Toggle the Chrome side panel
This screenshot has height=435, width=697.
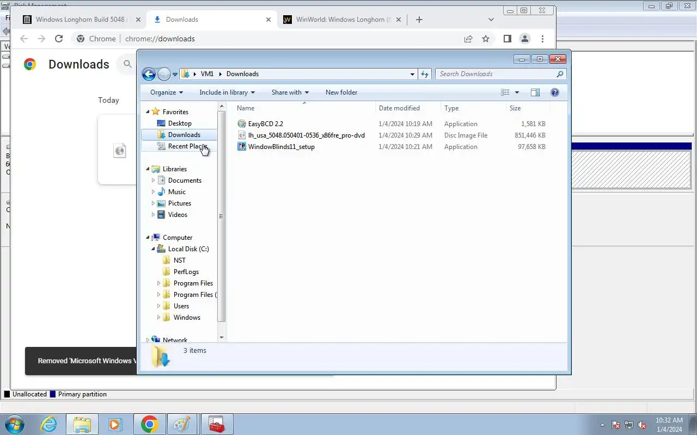point(507,39)
